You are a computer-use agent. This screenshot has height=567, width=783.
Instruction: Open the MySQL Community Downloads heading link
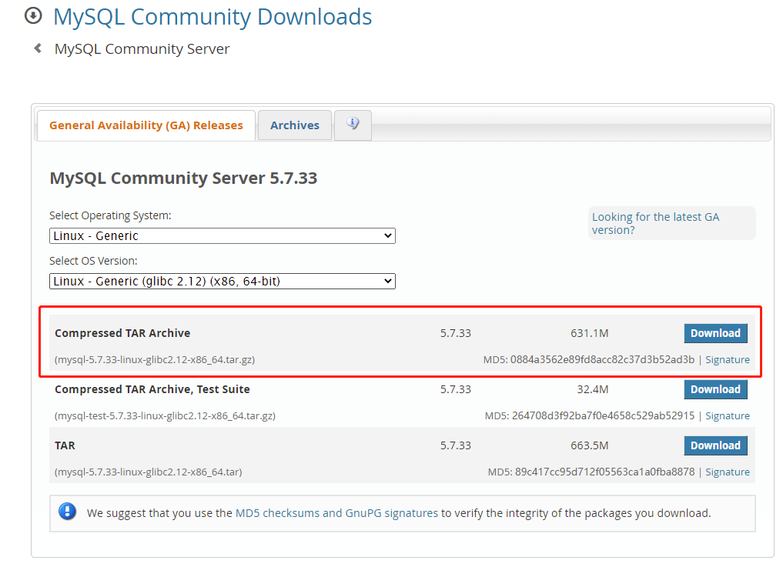[212, 17]
